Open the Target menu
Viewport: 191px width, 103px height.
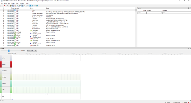click(x=13, y=3)
